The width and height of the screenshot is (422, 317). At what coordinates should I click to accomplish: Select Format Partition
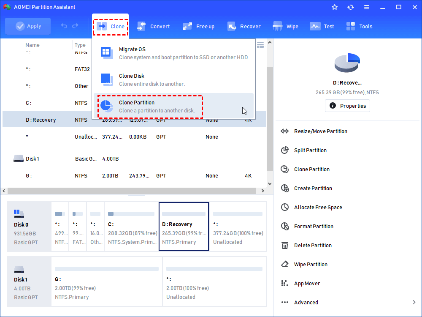coord(314,227)
